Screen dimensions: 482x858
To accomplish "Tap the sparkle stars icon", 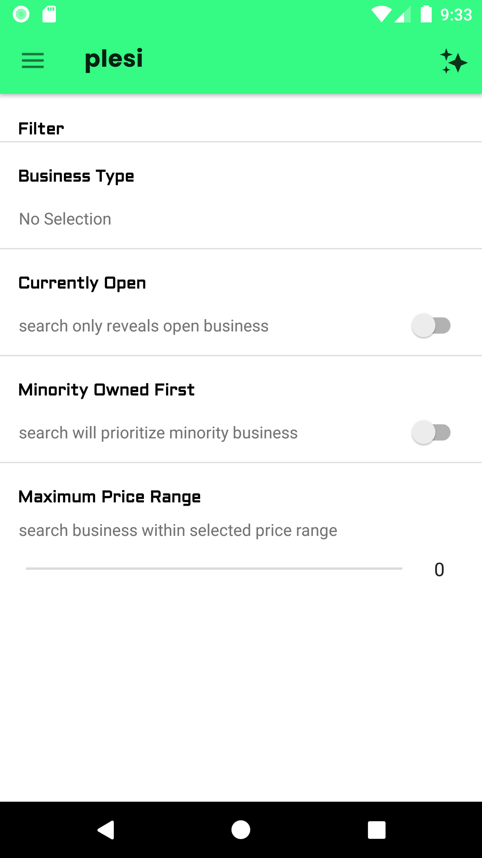I will (453, 61).
